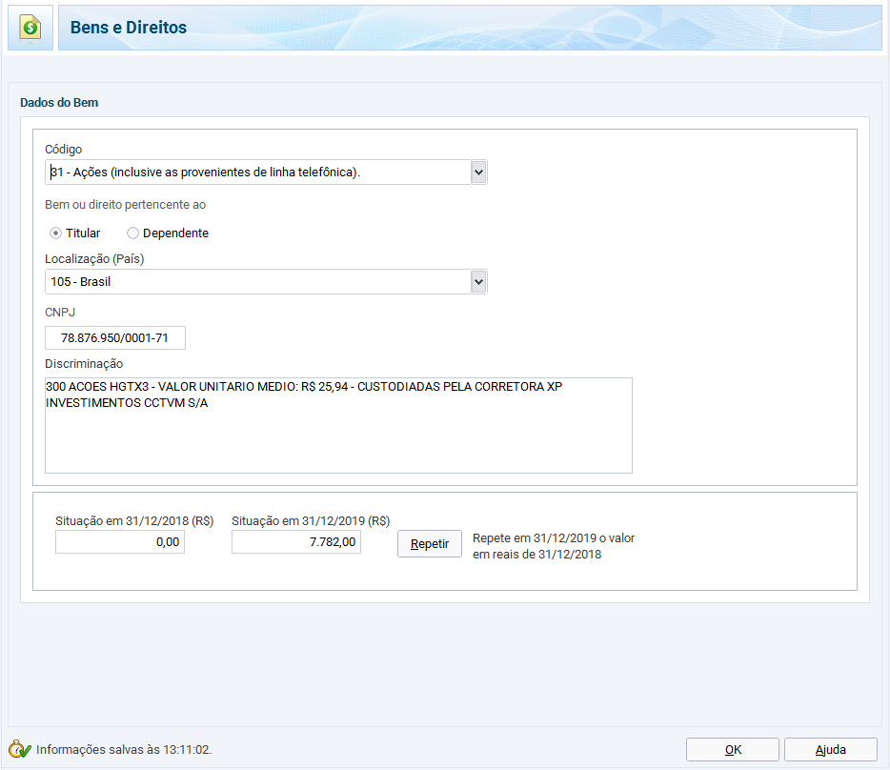890x770 pixels.
Task: Click the 'Dados do Bem' section heading
Action: coord(59,102)
